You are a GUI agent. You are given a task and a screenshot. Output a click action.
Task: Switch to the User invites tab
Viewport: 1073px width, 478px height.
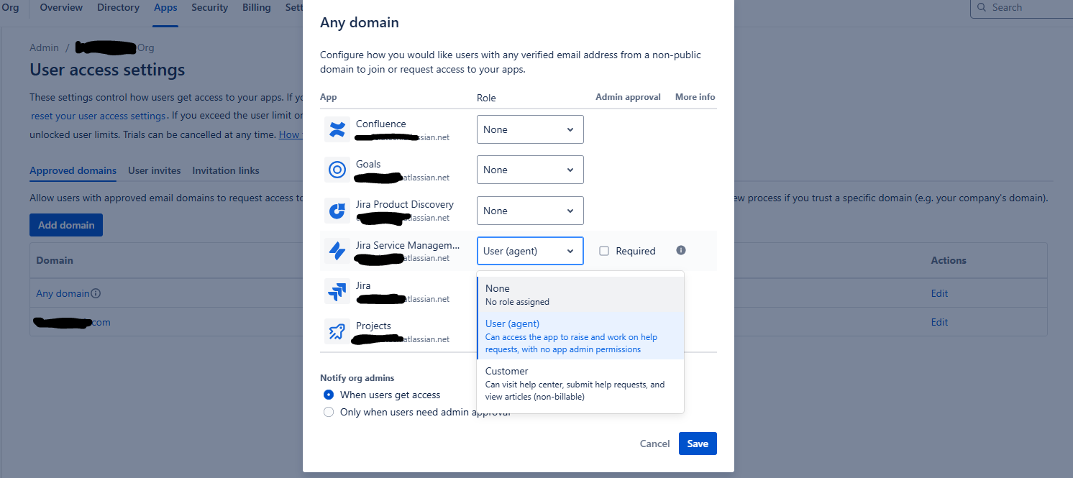(154, 170)
